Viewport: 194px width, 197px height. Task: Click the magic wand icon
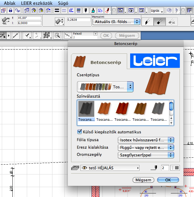coord(57,35)
